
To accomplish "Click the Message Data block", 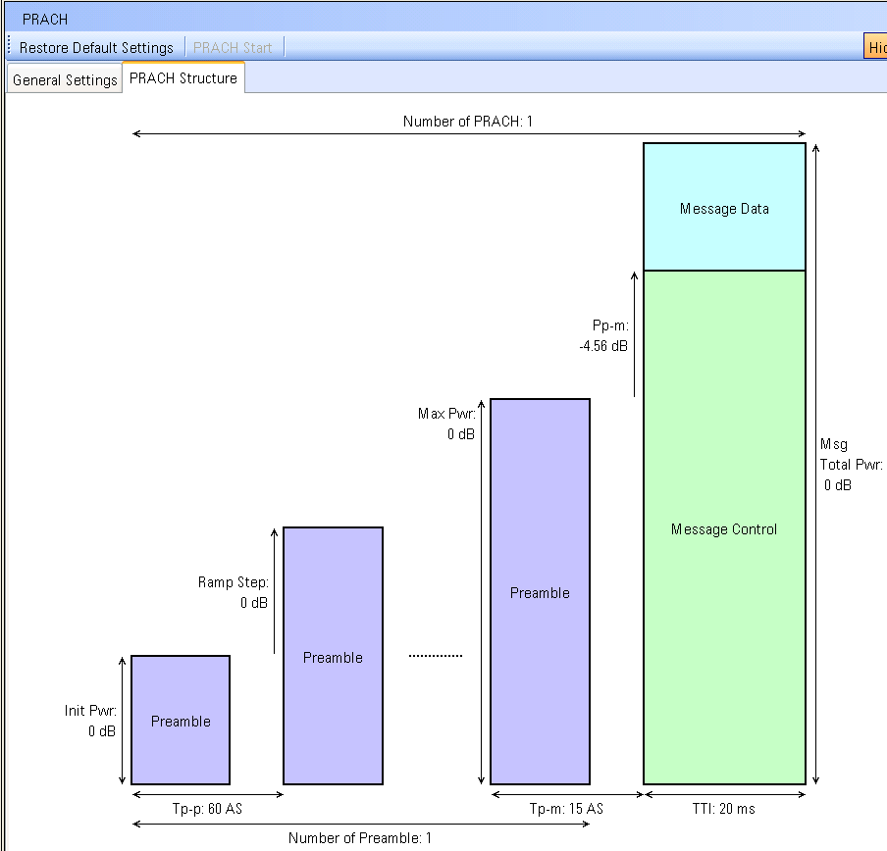I will pos(724,208).
